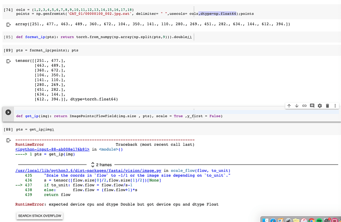This screenshot has width=341, height=222.
Task: Add a comment to the cell
Action: [x=312, y=106]
